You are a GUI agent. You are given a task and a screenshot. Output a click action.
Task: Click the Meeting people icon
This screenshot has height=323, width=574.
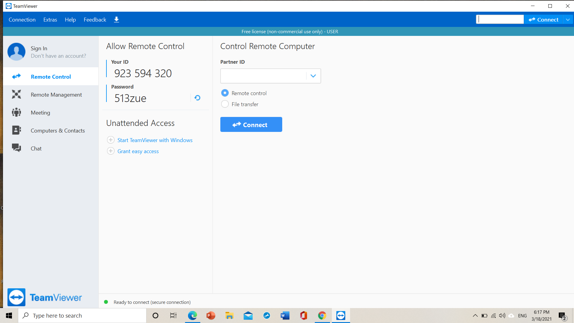(x=16, y=112)
